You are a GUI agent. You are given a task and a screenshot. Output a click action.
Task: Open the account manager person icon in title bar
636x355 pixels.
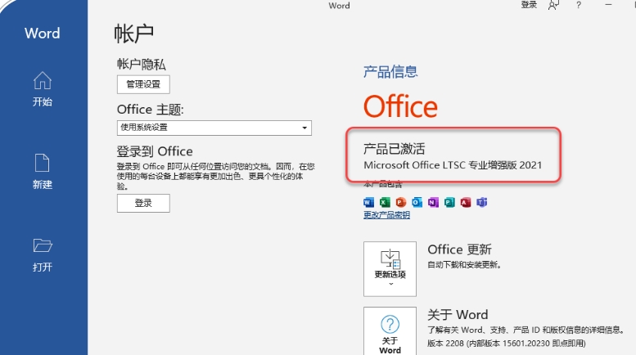[x=553, y=5]
